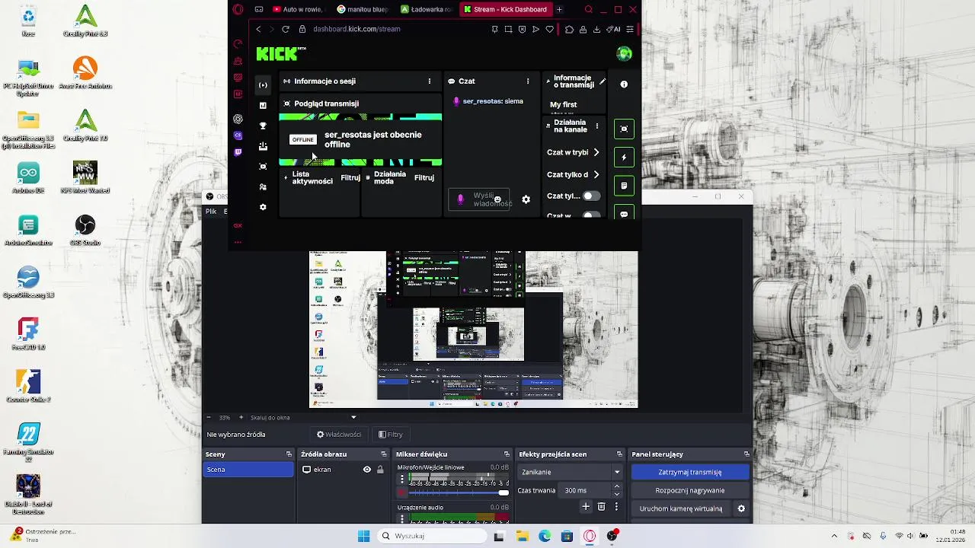Open Kick dashboard settings gear in sidebar
Image resolution: width=975 pixels, height=548 pixels.
coord(263,207)
